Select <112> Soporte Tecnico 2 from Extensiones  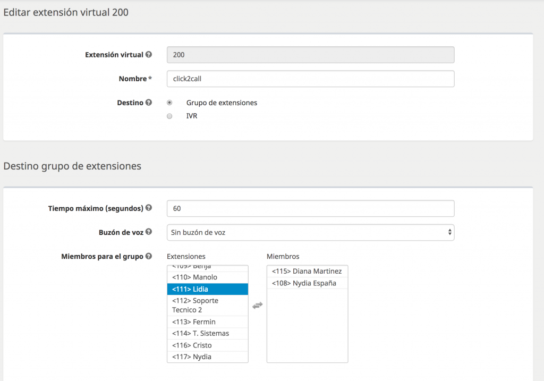(207, 304)
